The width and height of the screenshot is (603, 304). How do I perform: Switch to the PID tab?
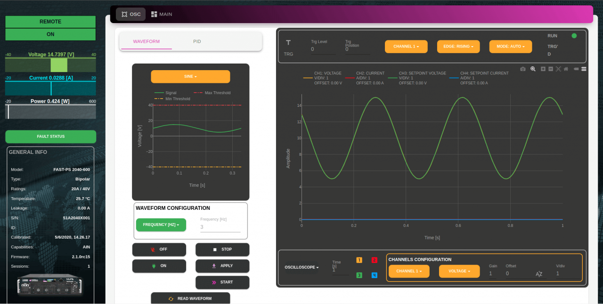click(197, 41)
